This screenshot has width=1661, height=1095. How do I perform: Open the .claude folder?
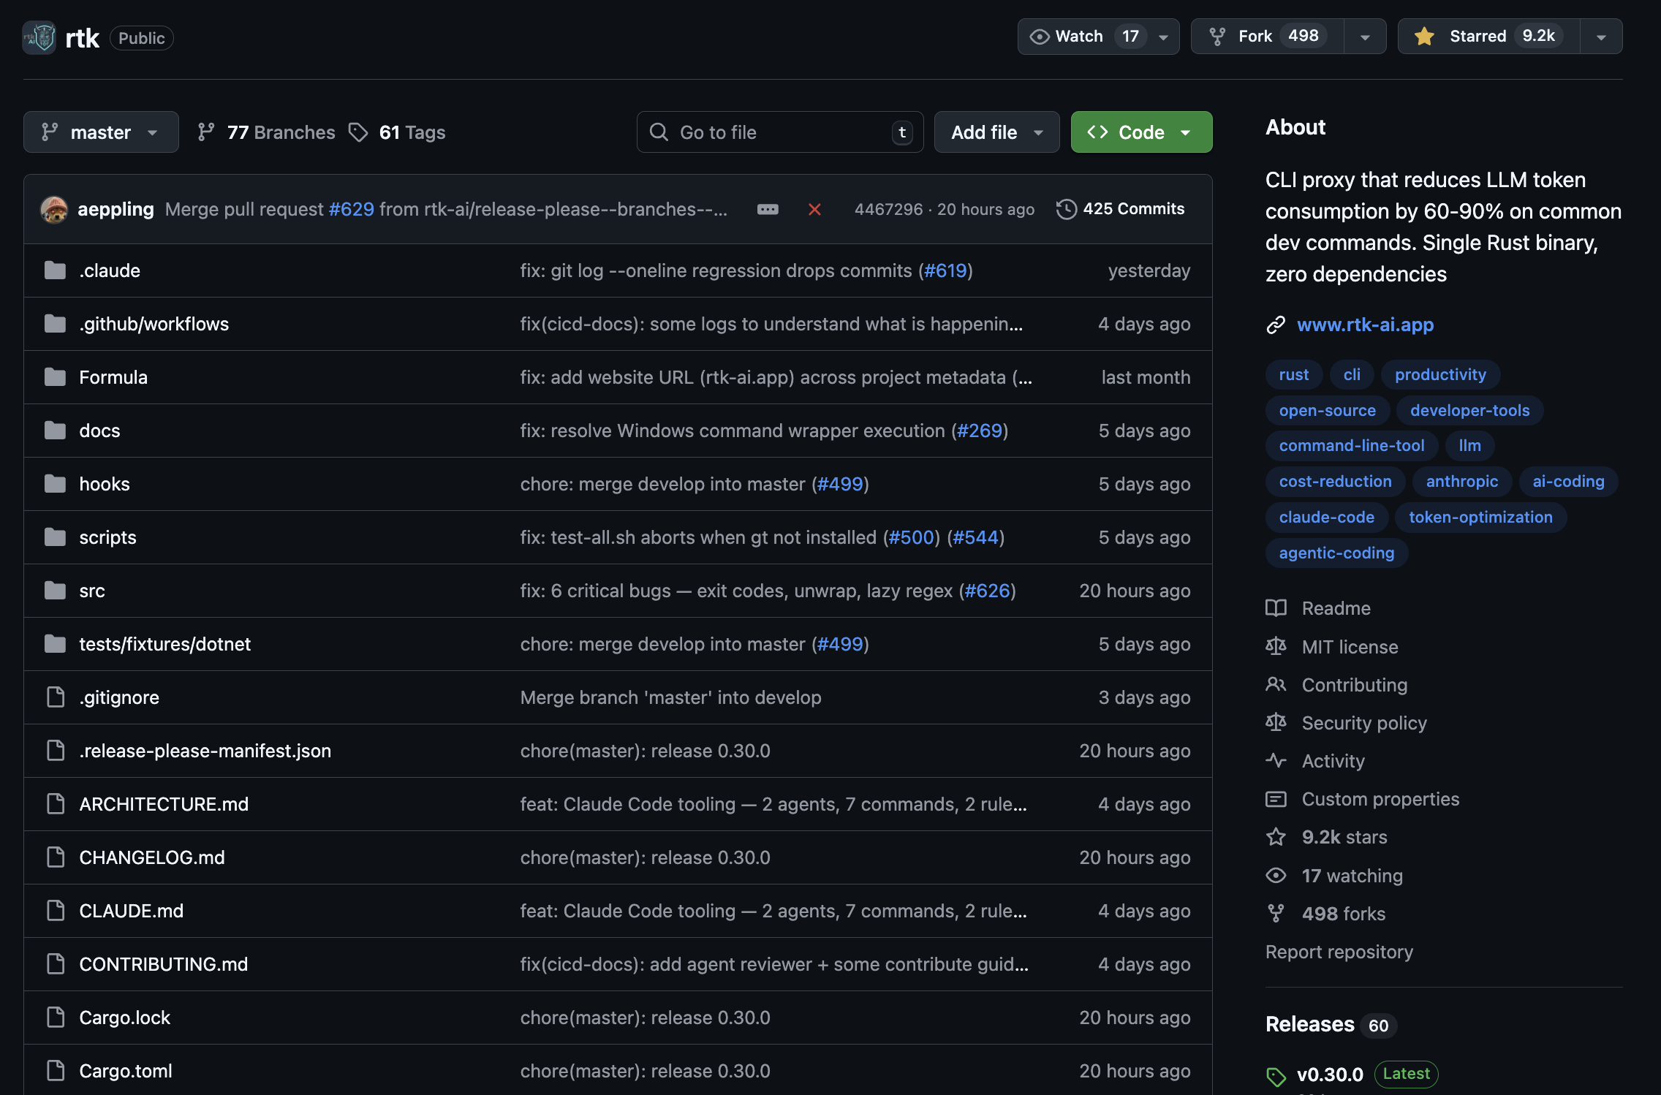tap(110, 270)
